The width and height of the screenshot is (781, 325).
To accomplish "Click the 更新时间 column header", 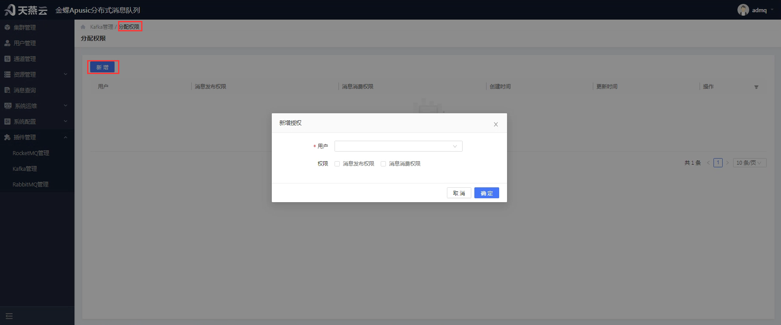I will pos(607,87).
